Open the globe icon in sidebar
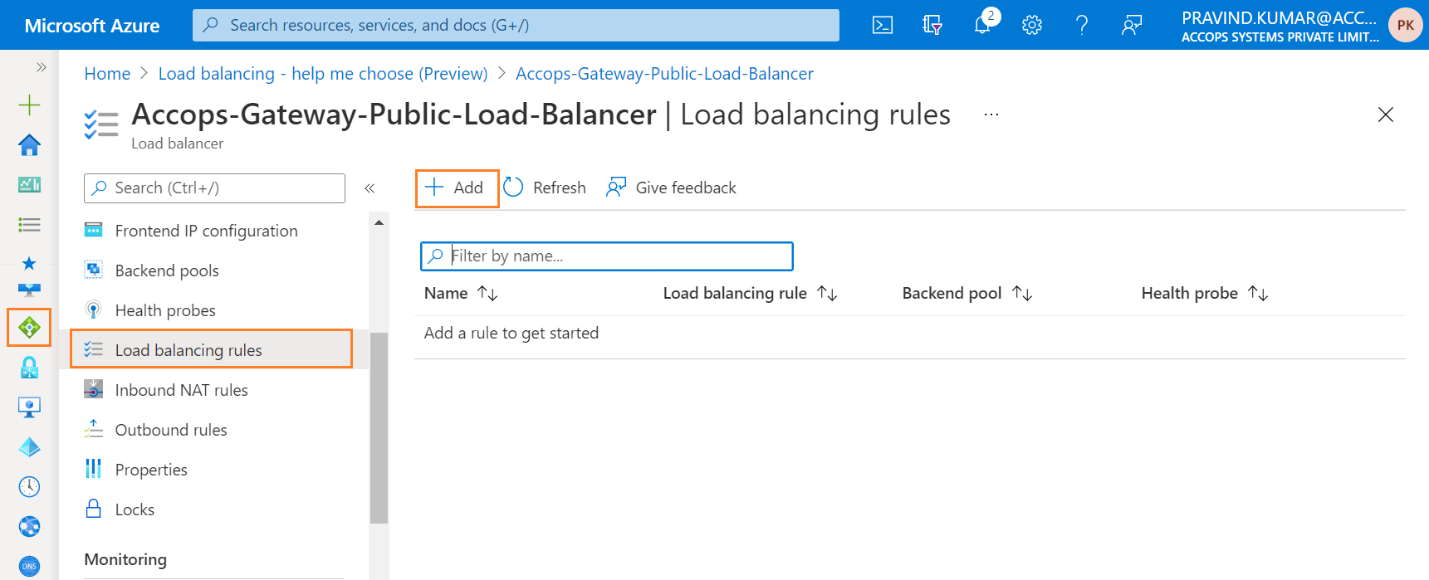Screen dimensions: 1429x580 coord(29,526)
